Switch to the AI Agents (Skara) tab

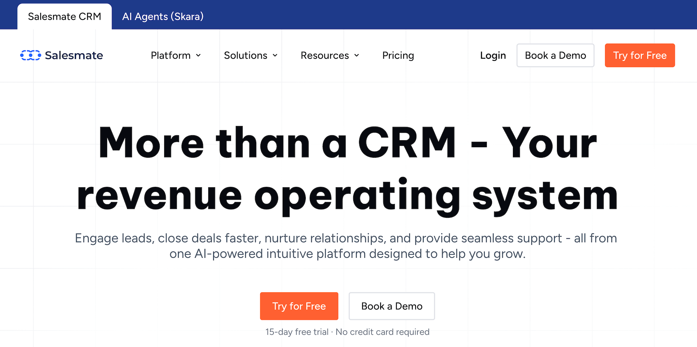[163, 16]
